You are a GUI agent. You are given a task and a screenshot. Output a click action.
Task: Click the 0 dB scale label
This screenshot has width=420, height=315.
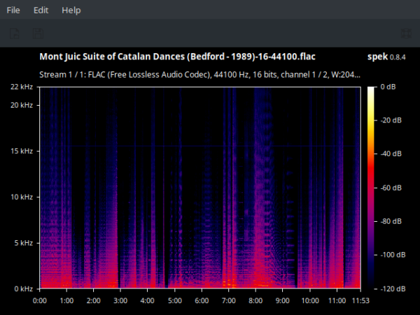pos(388,87)
